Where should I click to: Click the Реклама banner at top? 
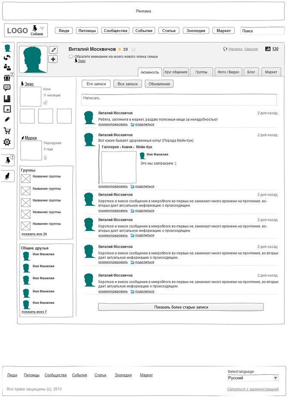tap(143, 11)
